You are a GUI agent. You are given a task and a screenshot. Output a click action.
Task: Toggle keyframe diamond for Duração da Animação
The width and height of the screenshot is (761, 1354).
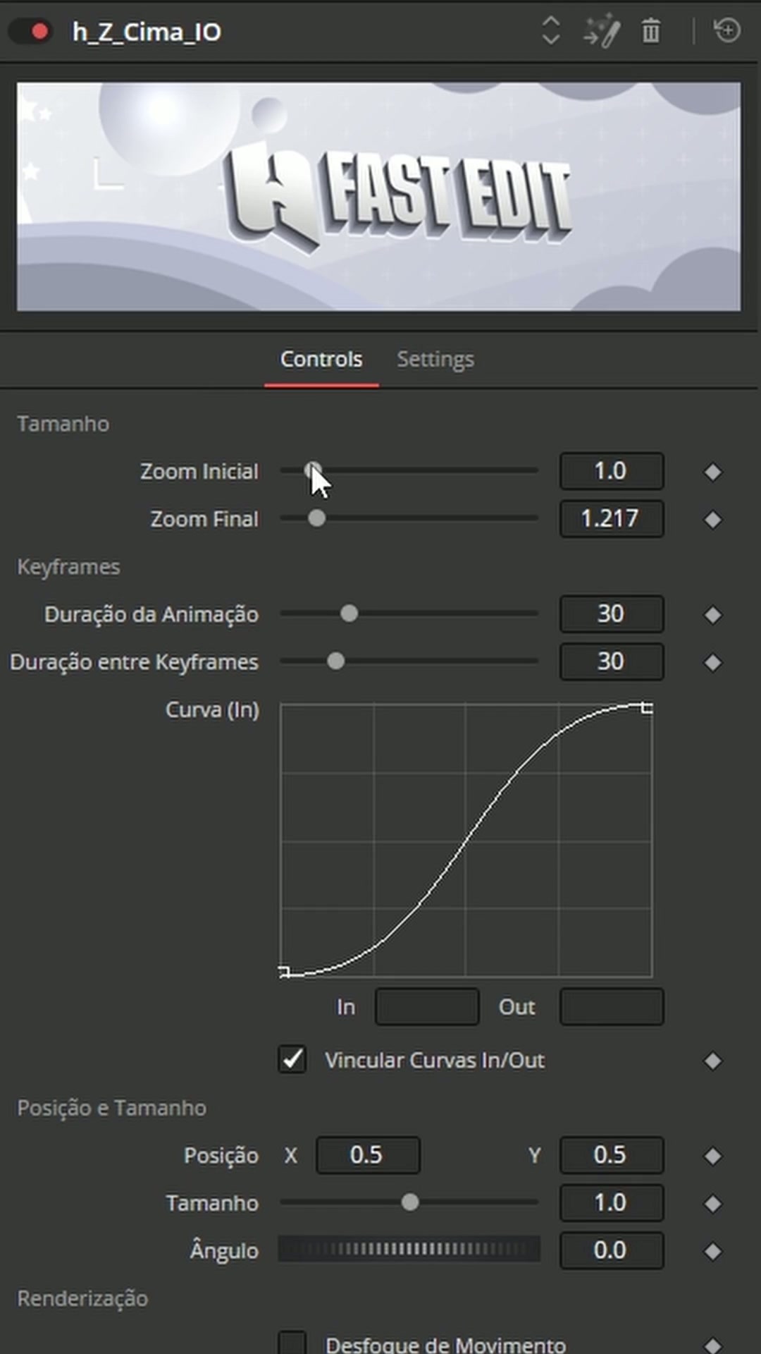coord(713,615)
